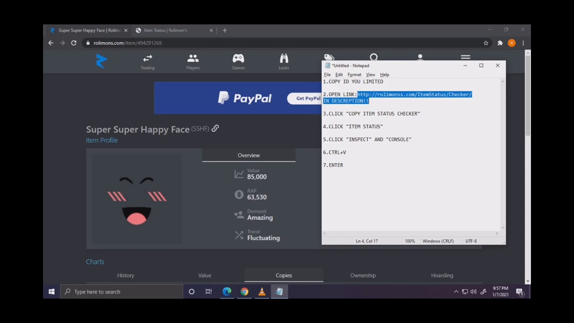Open Chrome extensions puzzle icon
Screen dimensions: 574x323
tap(500, 43)
